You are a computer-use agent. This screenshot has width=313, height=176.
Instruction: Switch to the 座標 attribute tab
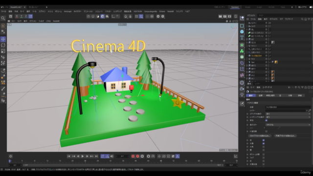pyautogui.click(x=261, y=96)
